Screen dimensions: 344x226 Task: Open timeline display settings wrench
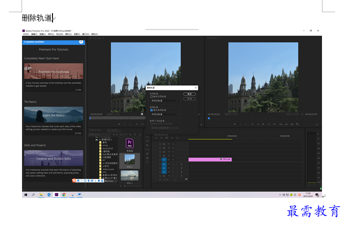point(177,138)
